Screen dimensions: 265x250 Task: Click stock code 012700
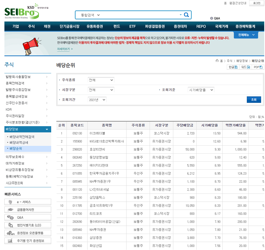click(x=77, y=213)
